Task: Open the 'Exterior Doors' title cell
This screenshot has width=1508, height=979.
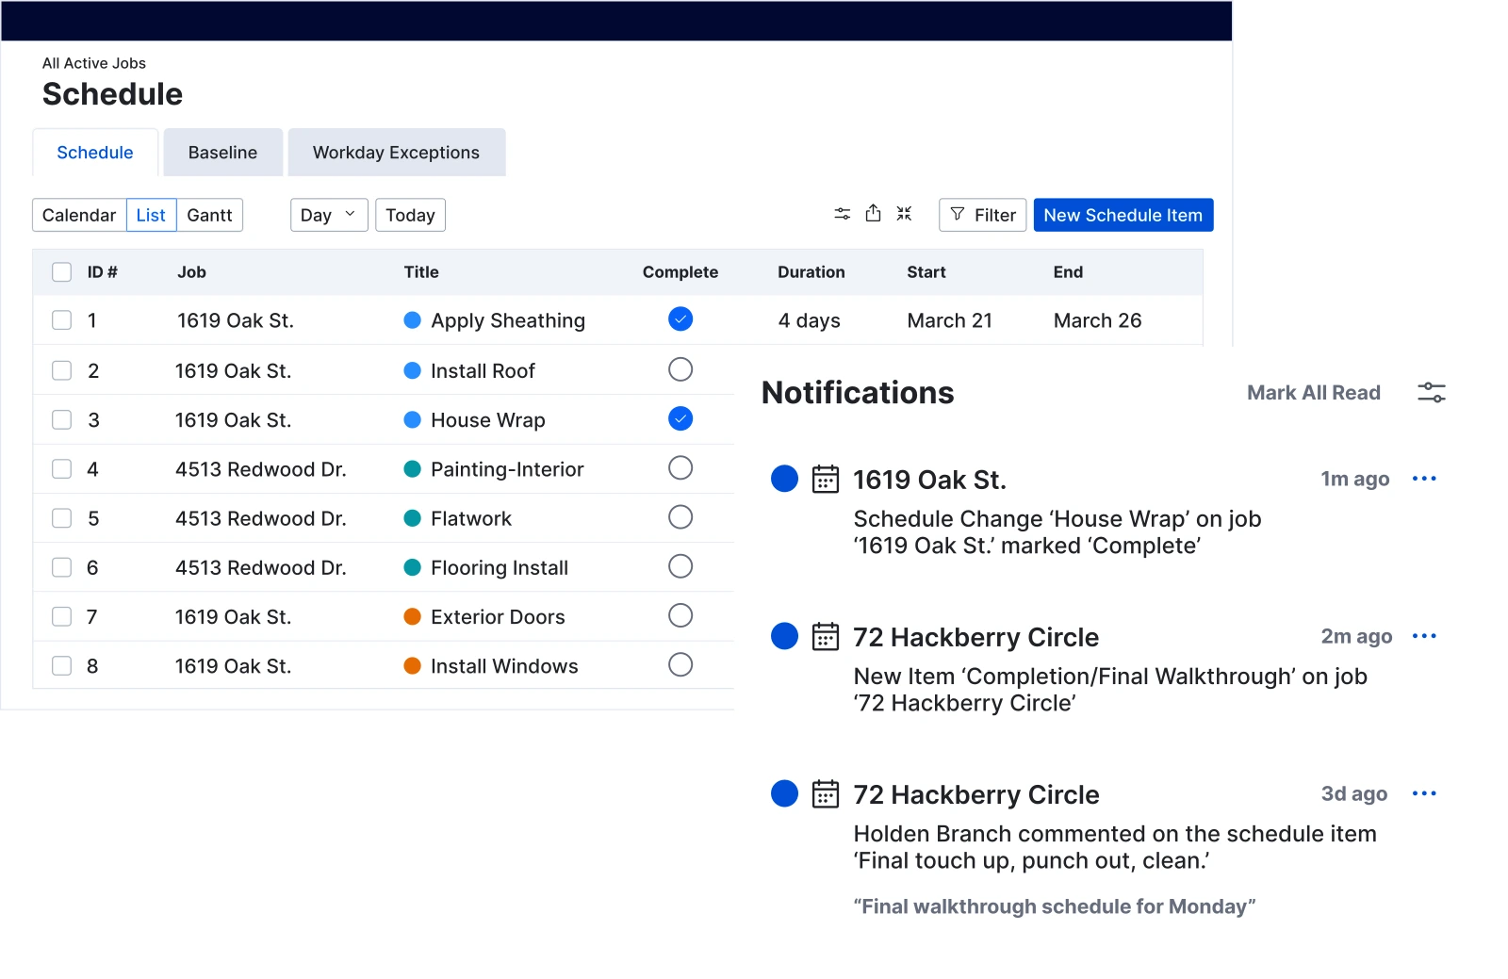Action: tap(498, 617)
